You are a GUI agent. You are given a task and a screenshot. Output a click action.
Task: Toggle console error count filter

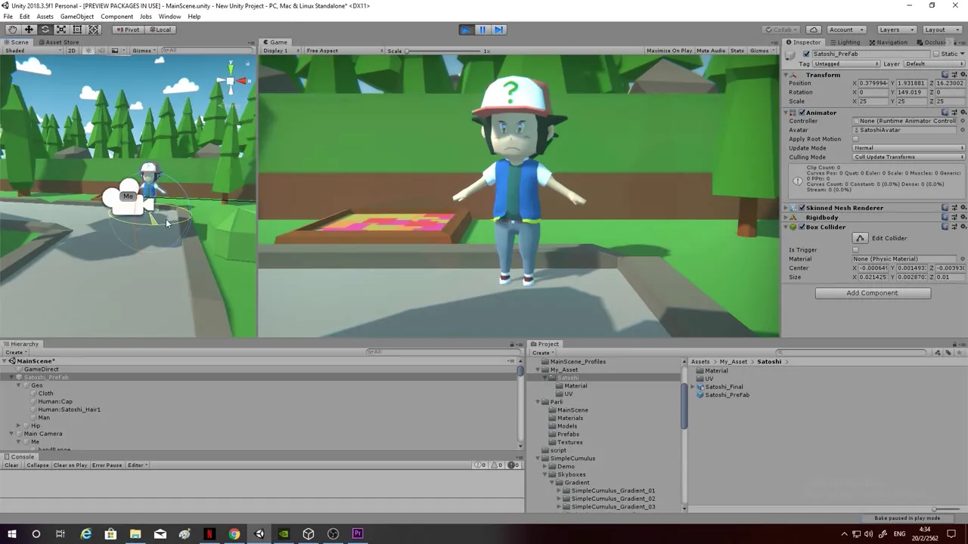(x=515, y=465)
